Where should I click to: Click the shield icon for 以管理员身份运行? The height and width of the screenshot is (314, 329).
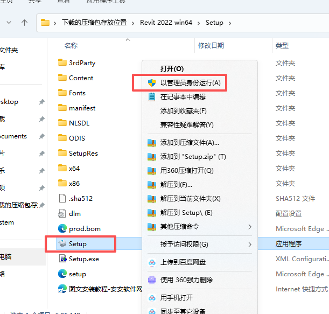coord(152,83)
